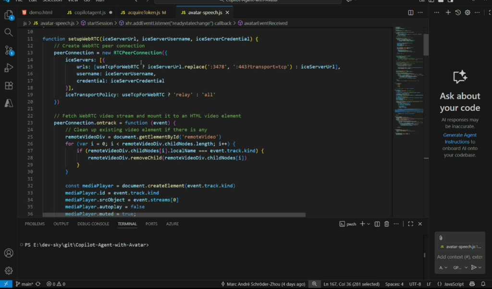The image size is (492, 289).
Task: Click the Add context chat input field
Action: [x=459, y=257]
